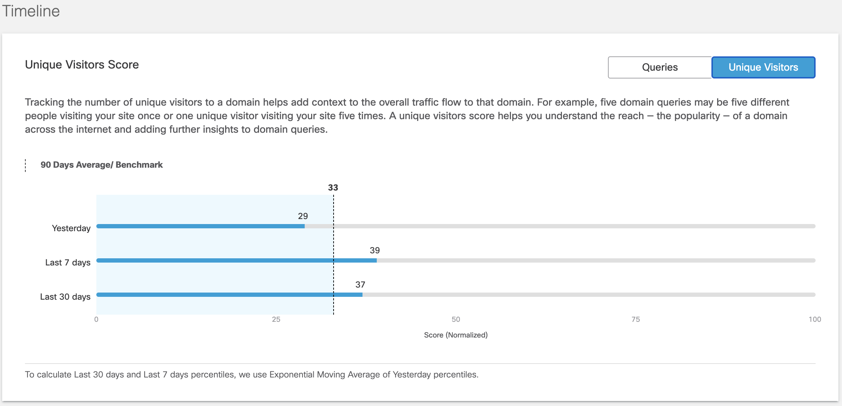This screenshot has height=406, width=842.
Task: Click the Unique Visitors Score heading
Action: (x=82, y=65)
